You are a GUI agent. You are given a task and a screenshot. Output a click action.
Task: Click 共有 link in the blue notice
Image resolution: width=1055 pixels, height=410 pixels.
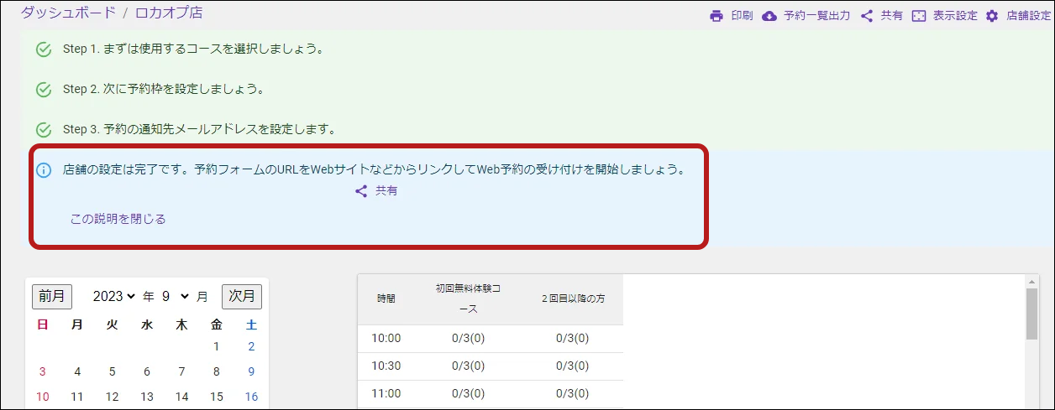pyautogui.click(x=386, y=191)
